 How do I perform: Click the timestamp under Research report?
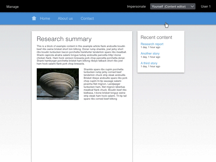pos(150,48)
